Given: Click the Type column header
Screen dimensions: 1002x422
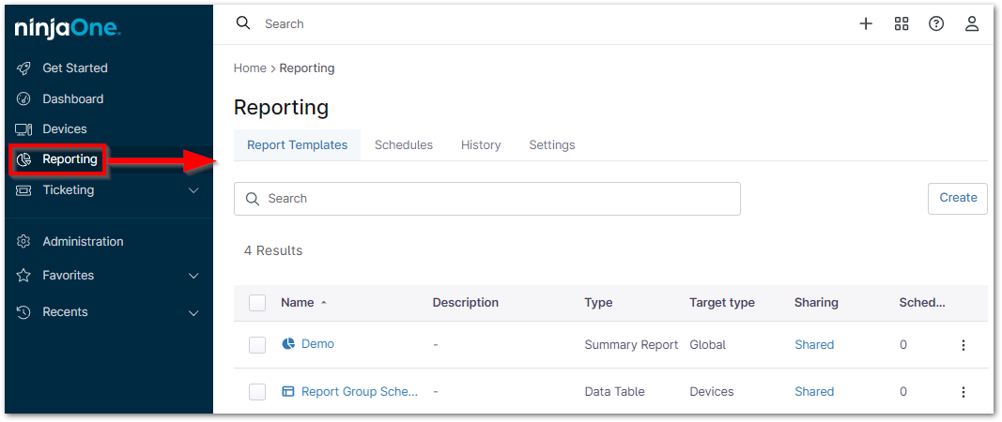Looking at the screenshot, I should (598, 303).
